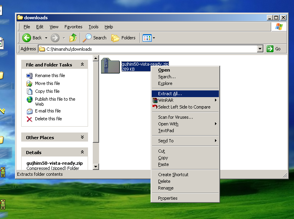
Task: Choose Copy from the context menu
Action: pyautogui.click(x=185, y=158)
